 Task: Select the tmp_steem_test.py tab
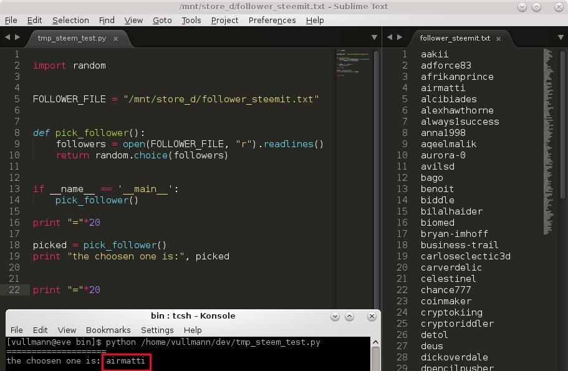72,38
